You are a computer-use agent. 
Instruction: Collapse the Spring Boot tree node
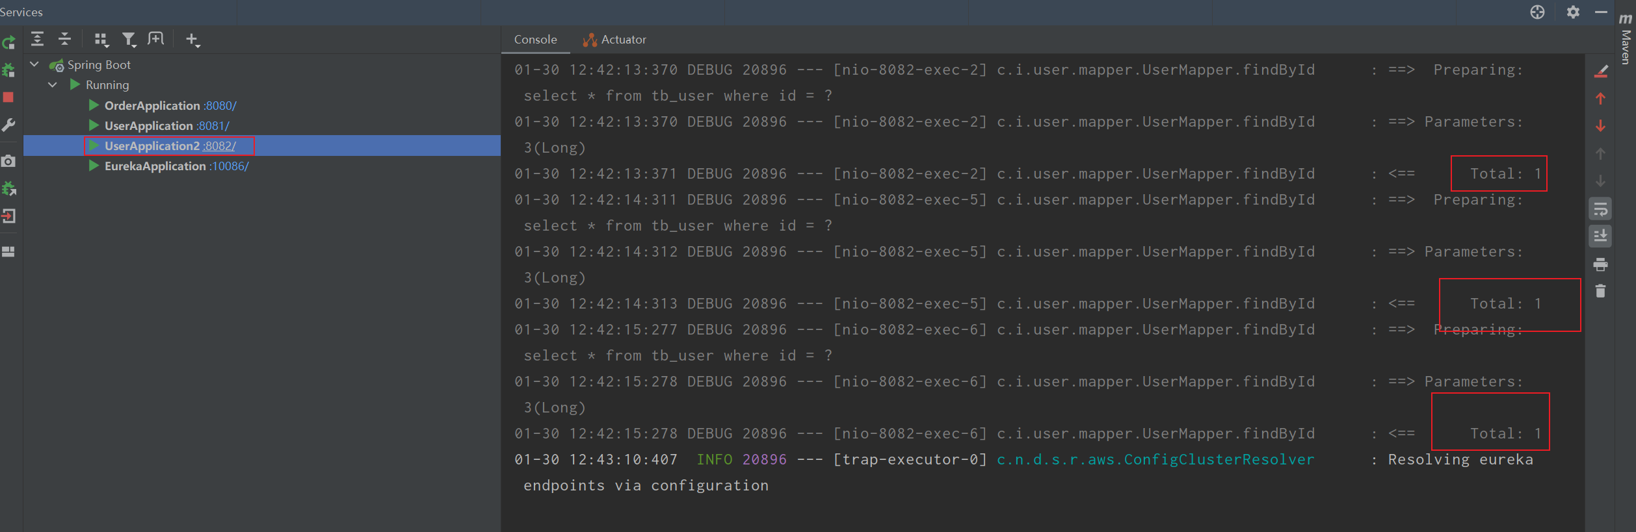(x=34, y=64)
